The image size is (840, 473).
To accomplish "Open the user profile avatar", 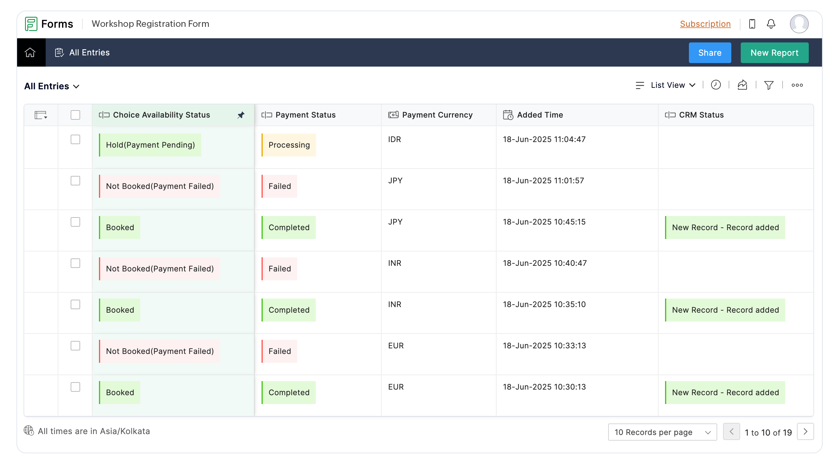I will 799,24.
